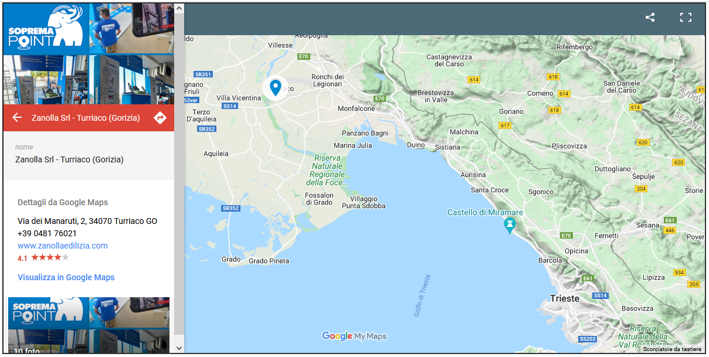Click the Brestovizza in Valle label

(x=435, y=96)
